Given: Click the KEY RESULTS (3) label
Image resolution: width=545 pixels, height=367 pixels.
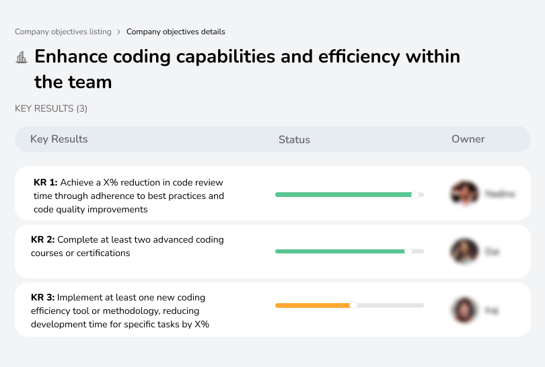Looking at the screenshot, I should point(51,109).
